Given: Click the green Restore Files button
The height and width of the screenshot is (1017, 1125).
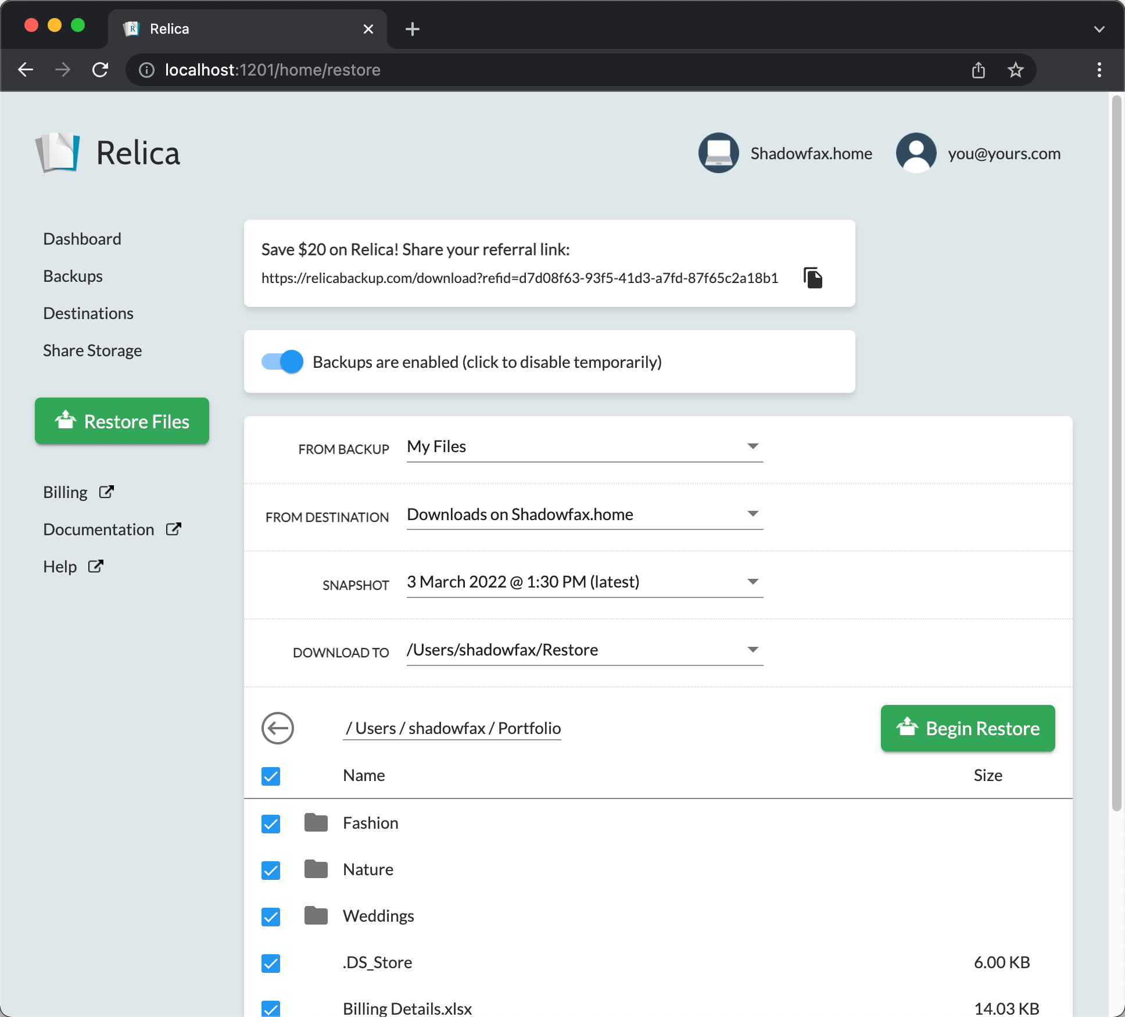Looking at the screenshot, I should pos(121,421).
